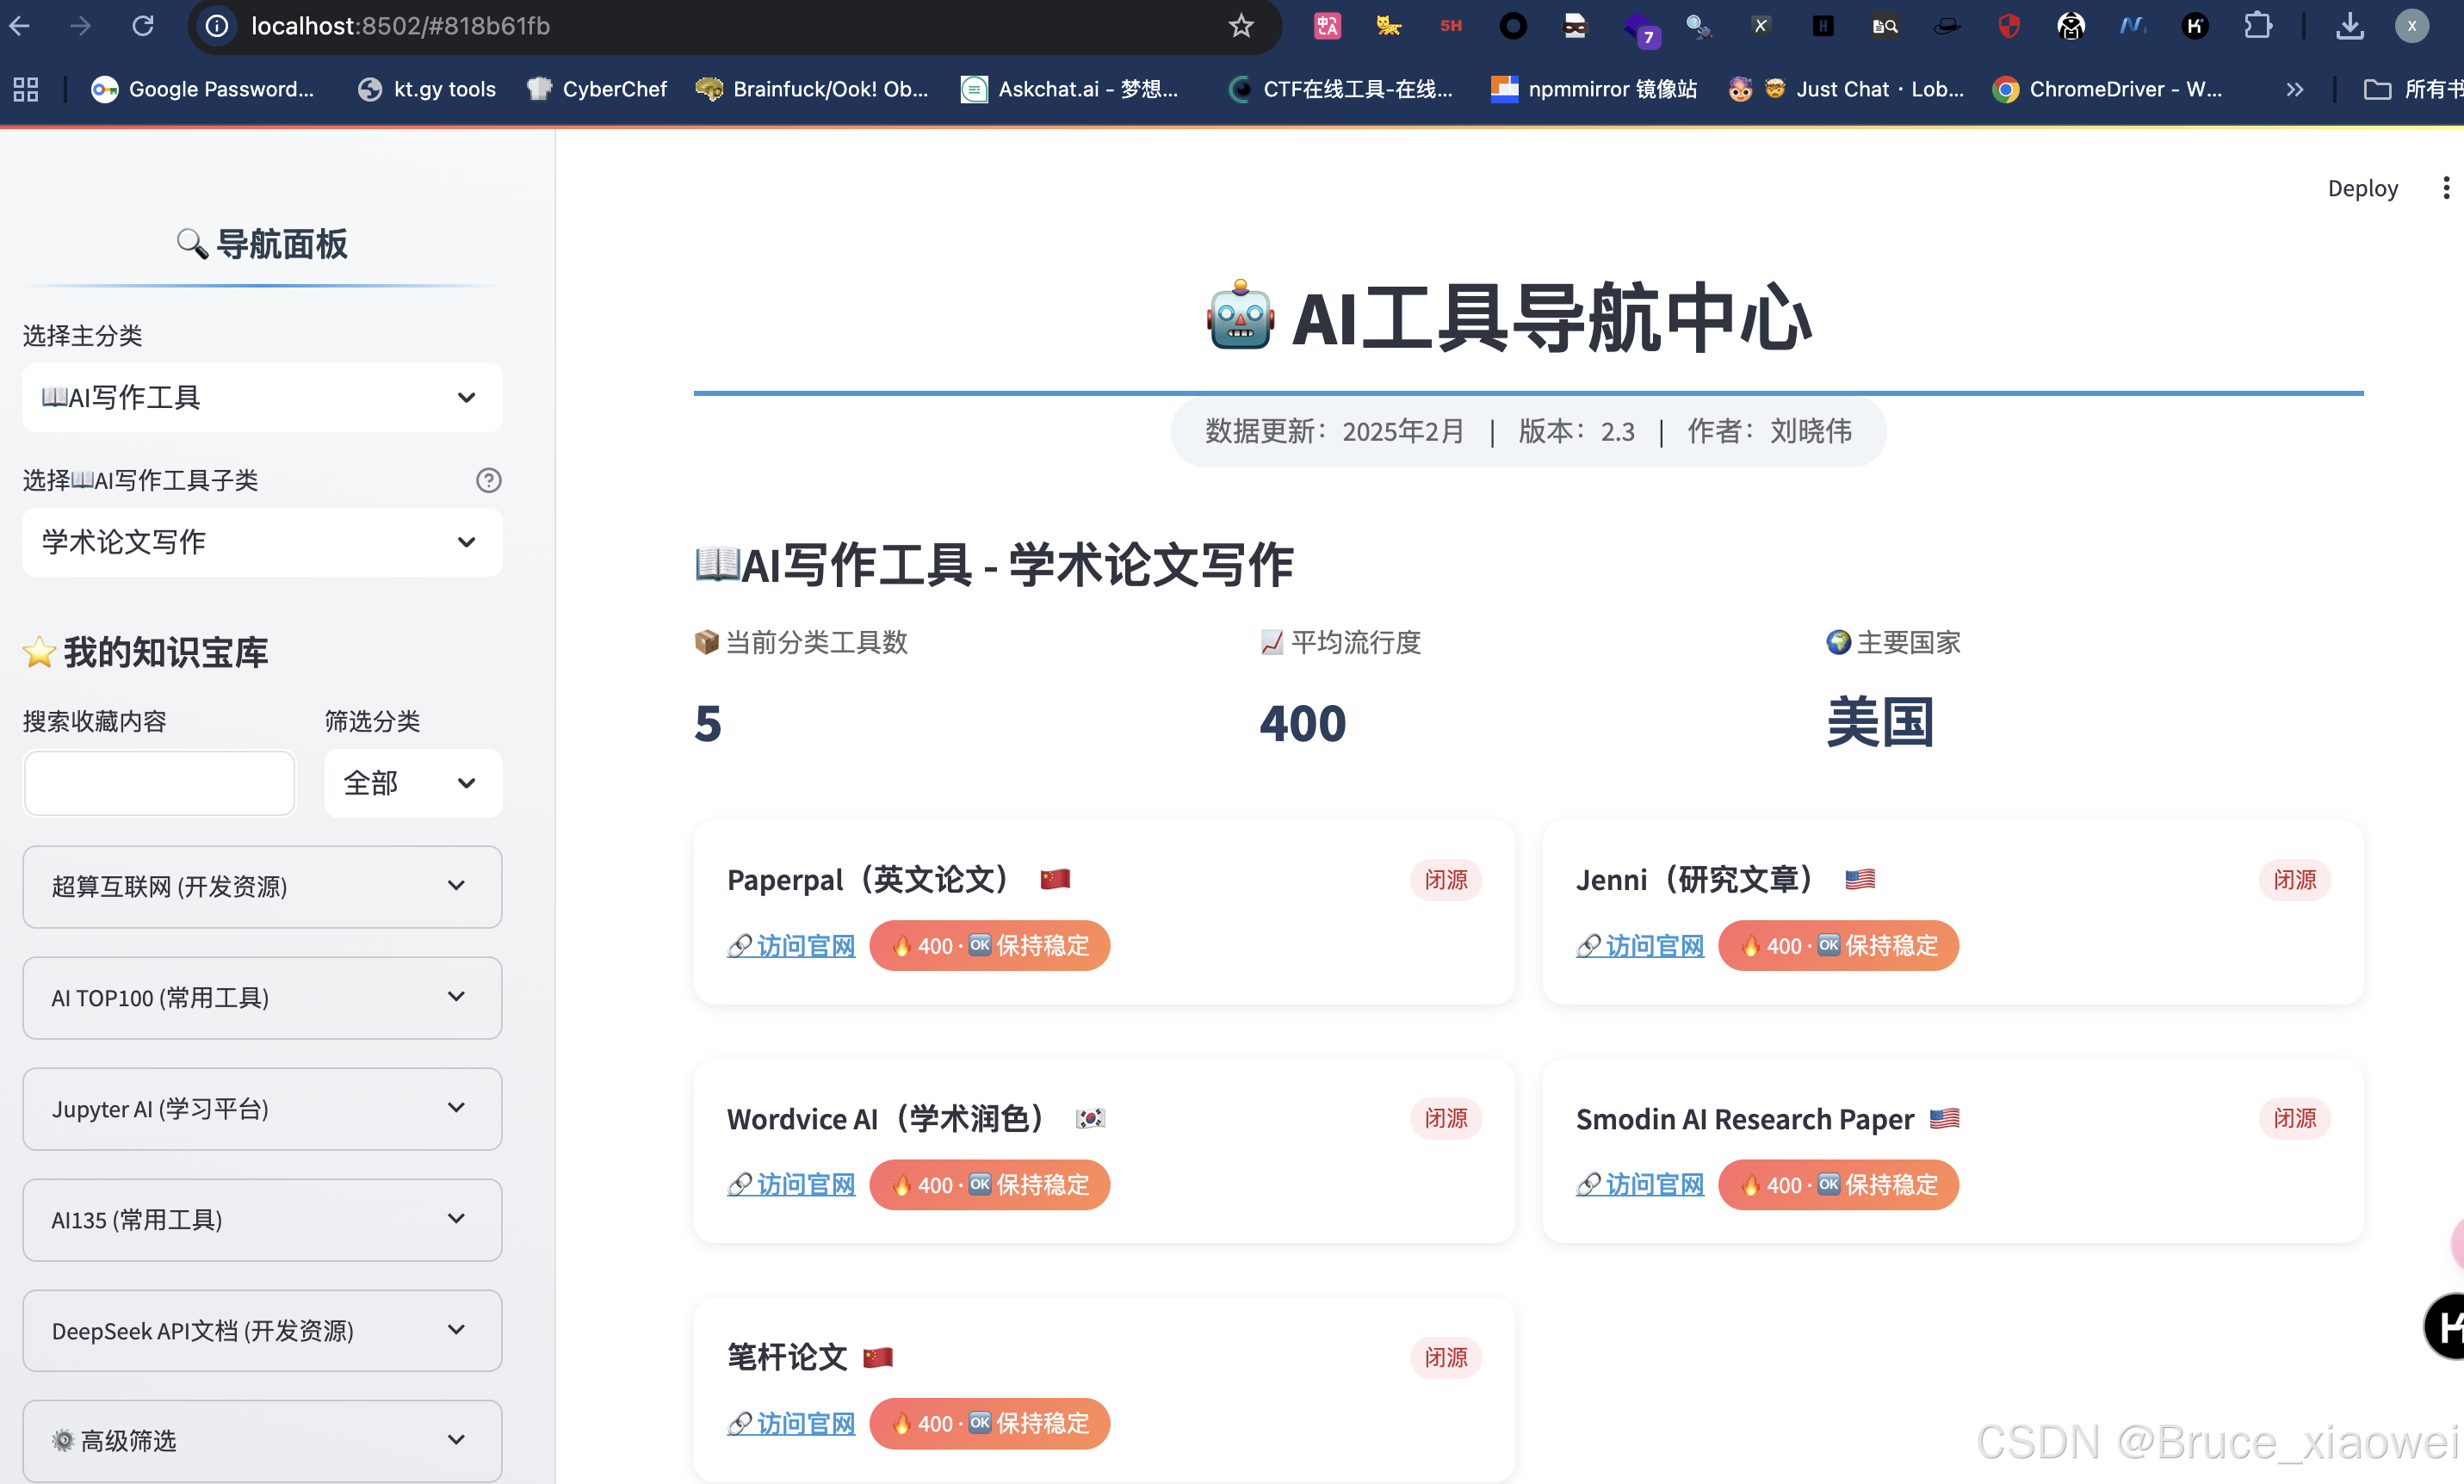Open the browser downloads icon
This screenshot has width=2464, height=1484.
click(x=2350, y=26)
